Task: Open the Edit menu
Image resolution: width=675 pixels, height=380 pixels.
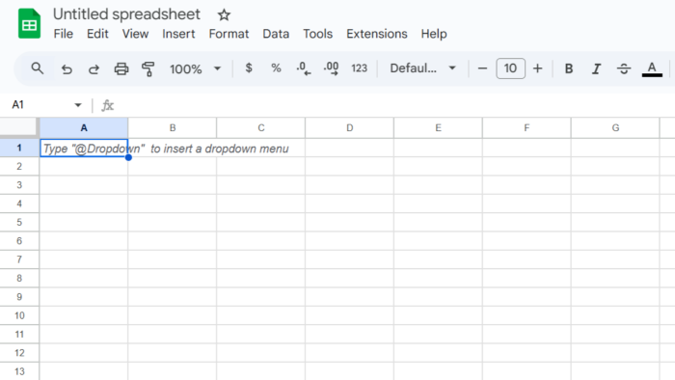Action: pyautogui.click(x=97, y=34)
